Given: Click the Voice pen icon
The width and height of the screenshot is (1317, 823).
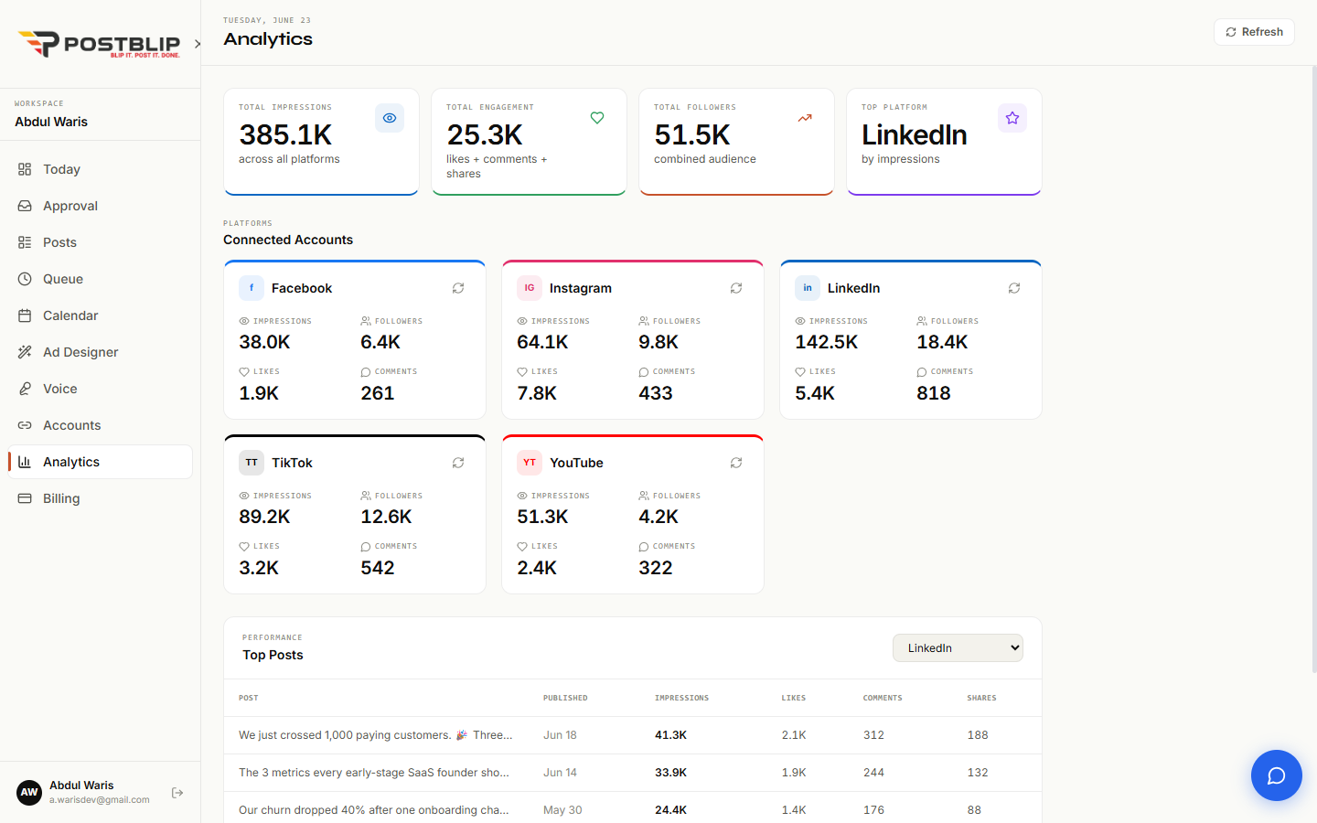Looking at the screenshot, I should 25,389.
